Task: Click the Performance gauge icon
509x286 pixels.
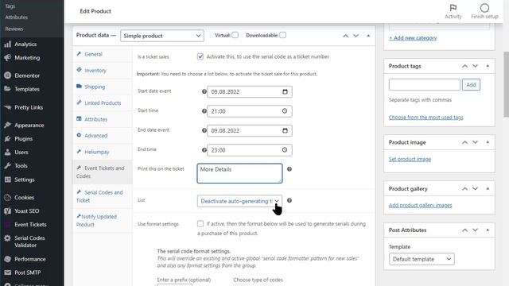Action: [x=7, y=259]
